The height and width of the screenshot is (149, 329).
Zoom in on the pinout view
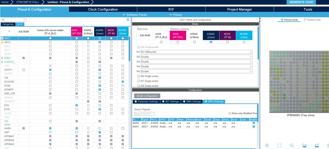tap(267, 146)
